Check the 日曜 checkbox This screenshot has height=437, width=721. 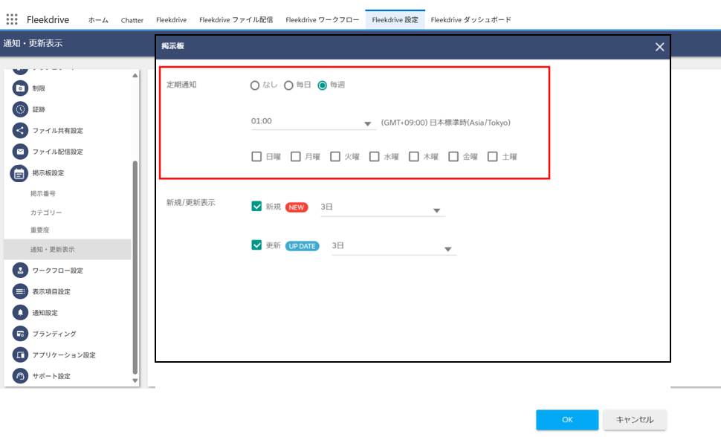(256, 156)
